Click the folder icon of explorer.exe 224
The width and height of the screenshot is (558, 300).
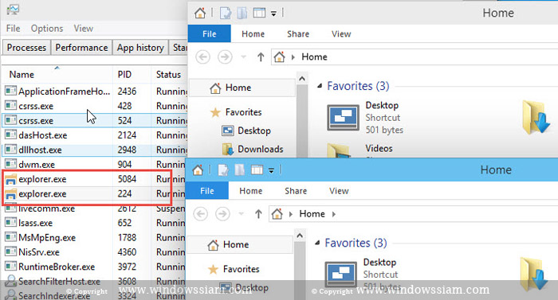[x=10, y=193]
